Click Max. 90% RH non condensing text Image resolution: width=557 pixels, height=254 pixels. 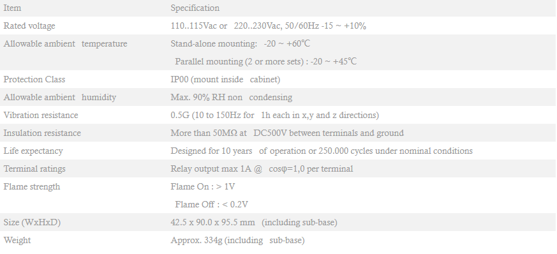(x=231, y=98)
